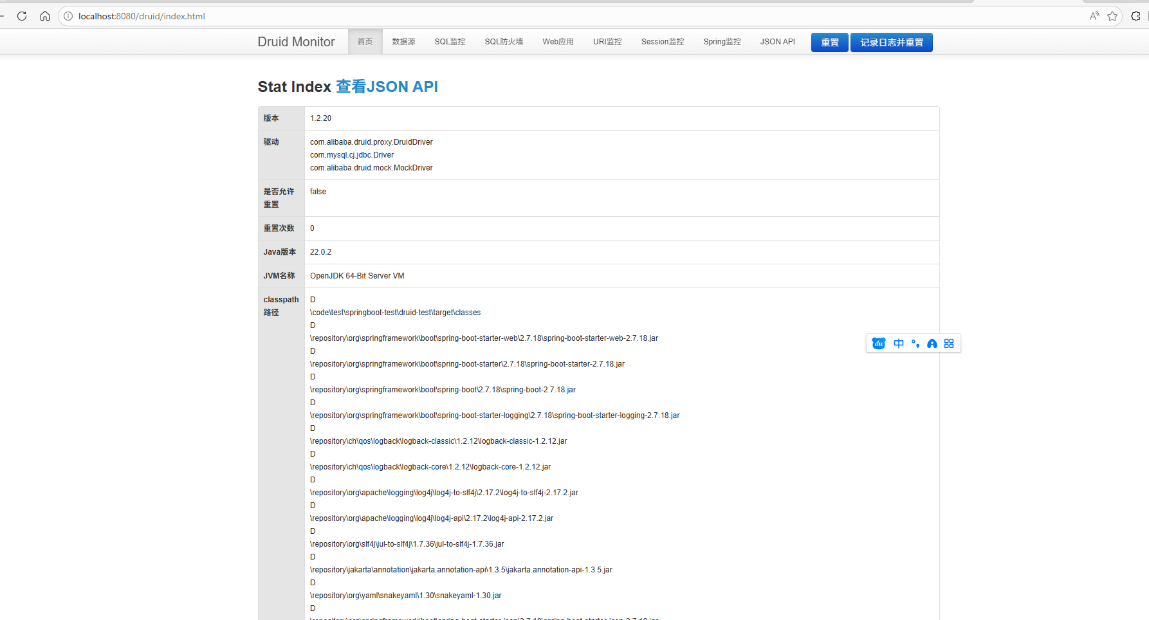
Task: View site information icon in address bar
Action: click(68, 16)
